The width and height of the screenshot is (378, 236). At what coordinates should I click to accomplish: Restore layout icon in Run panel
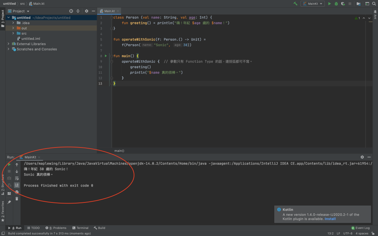tap(9, 193)
